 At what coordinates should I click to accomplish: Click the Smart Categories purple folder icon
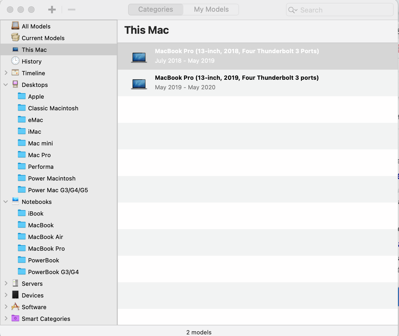pyautogui.click(x=15, y=318)
